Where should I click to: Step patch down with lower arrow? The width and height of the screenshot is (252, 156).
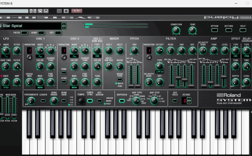tap(64, 28)
